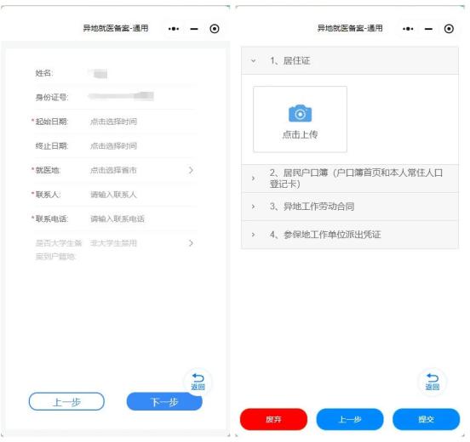Expand the 3、异地工作劳动合同 section
This screenshot has width=470, height=442.
pos(349,207)
